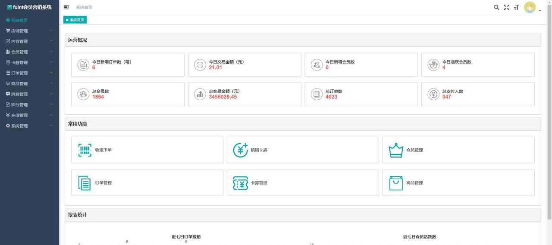Click the 今日交易金额 card icon

pyautogui.click(x=200, y=65)
